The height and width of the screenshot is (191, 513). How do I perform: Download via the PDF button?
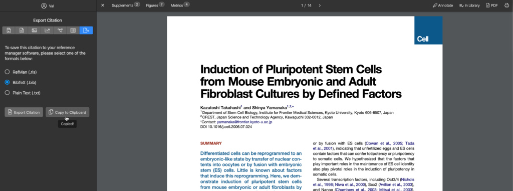point(492,6)
